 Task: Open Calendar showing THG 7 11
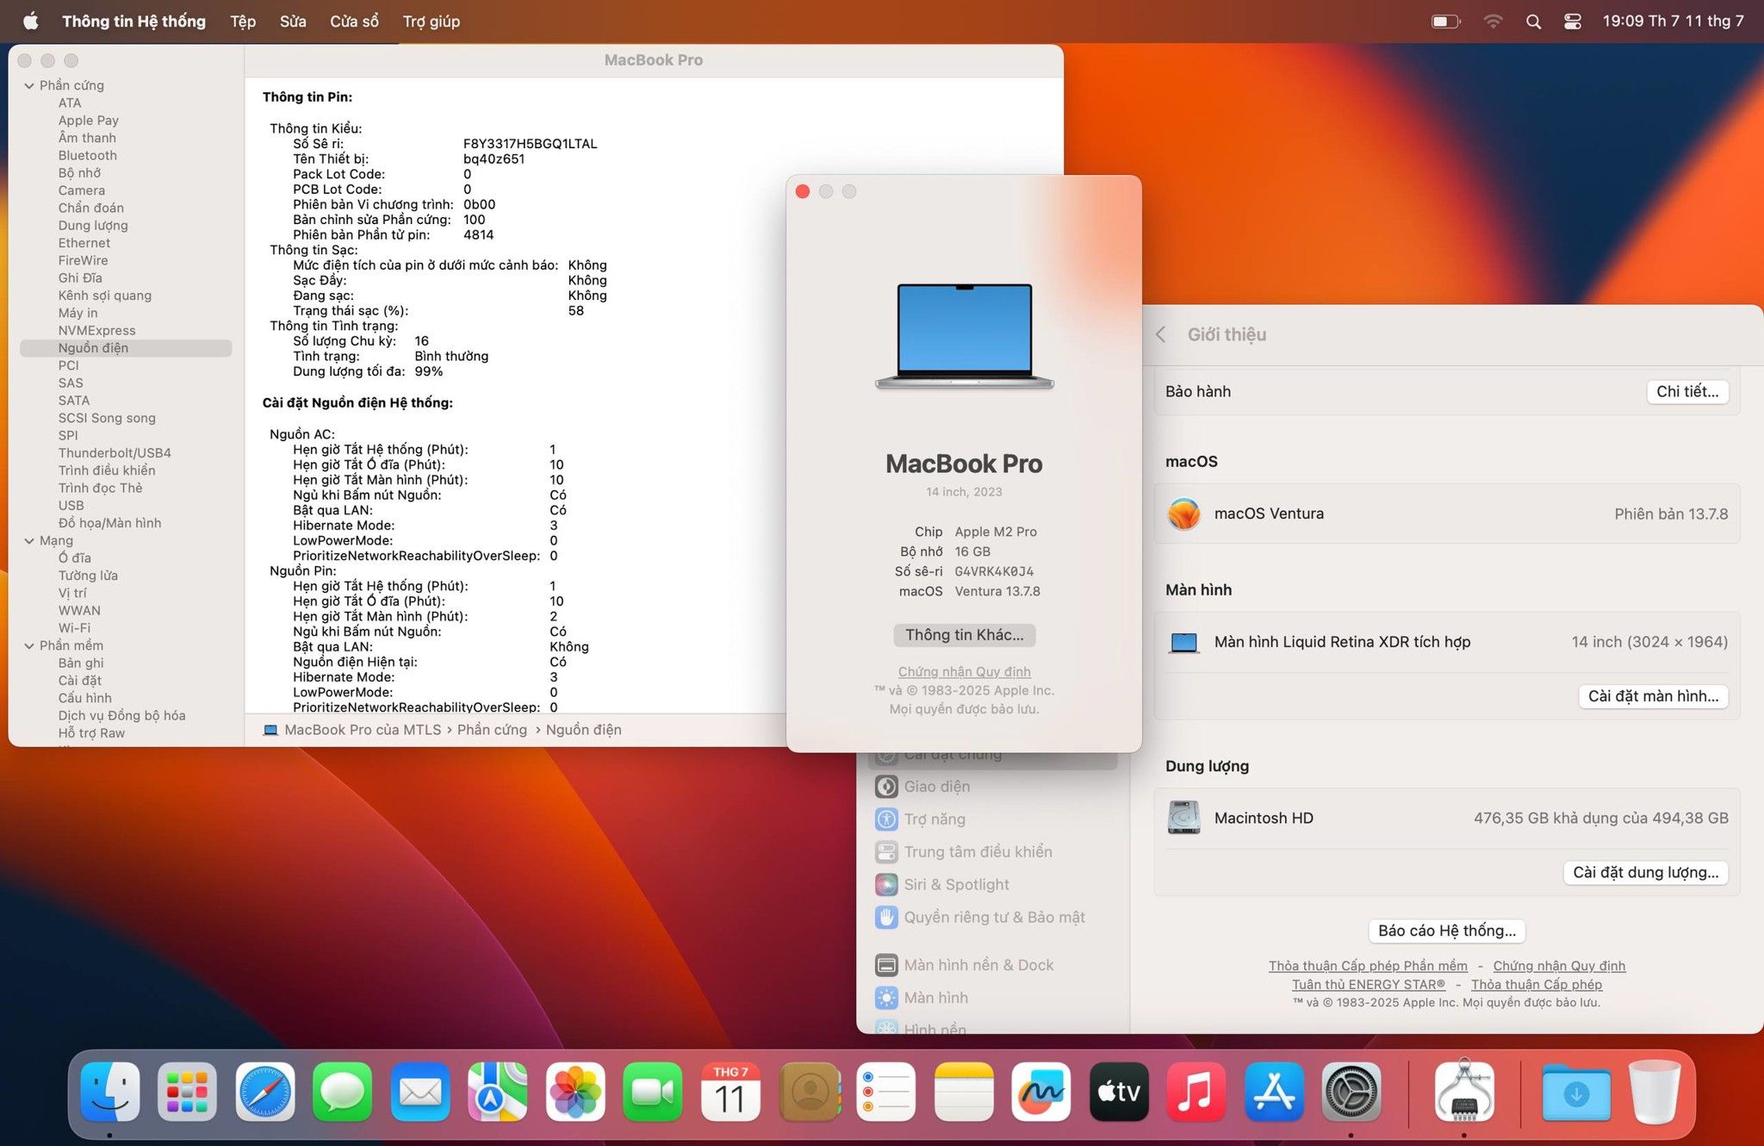coord(730,1092)
